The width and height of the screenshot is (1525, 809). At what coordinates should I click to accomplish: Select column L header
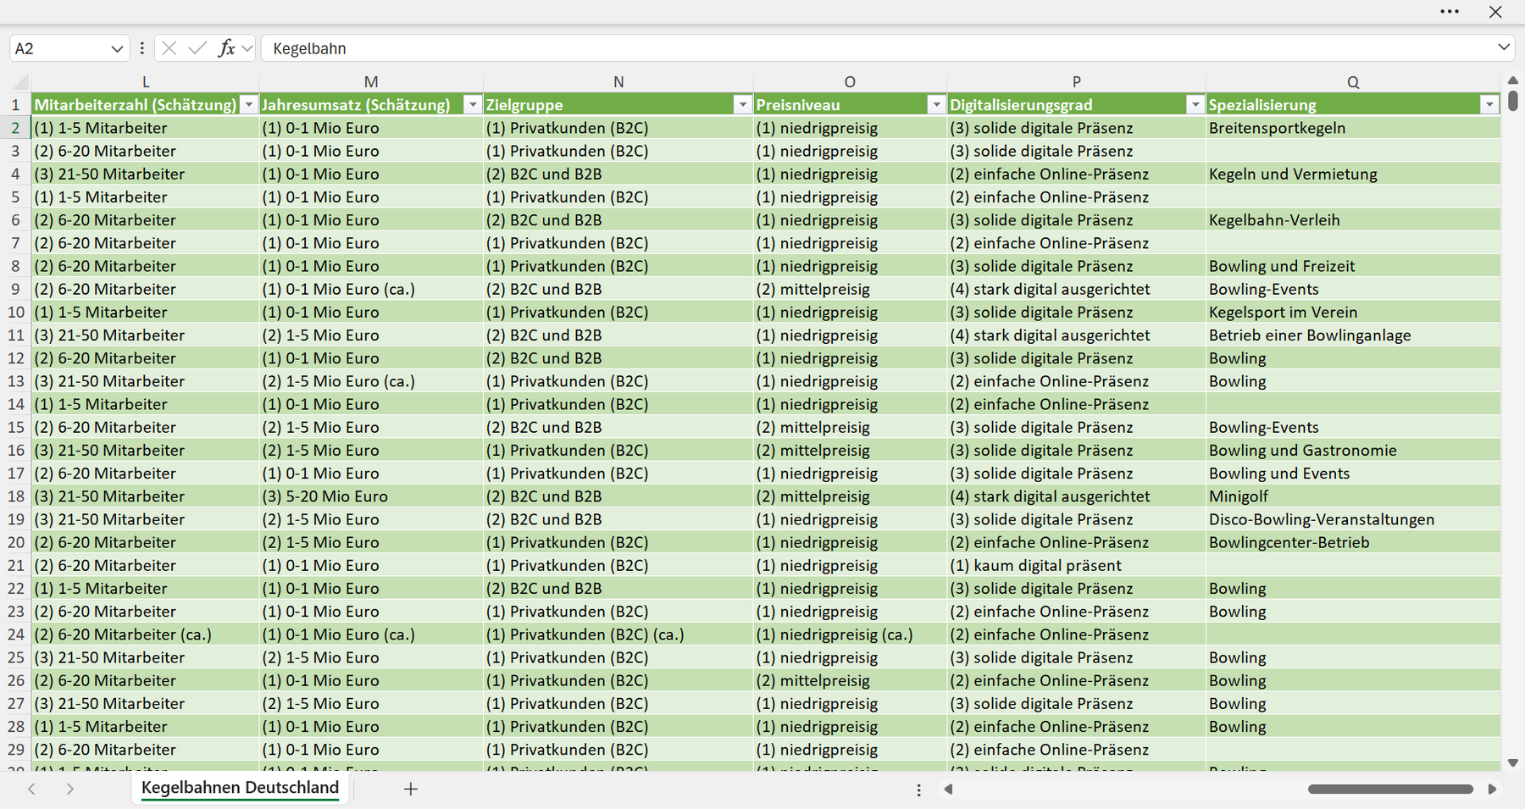click(146, 82)
